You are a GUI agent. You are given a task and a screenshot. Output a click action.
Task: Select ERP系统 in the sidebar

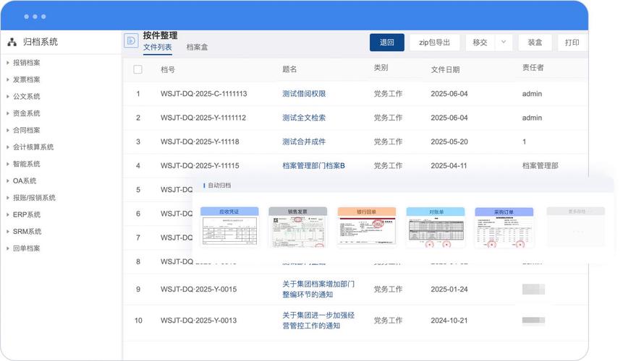pos(27,214)
